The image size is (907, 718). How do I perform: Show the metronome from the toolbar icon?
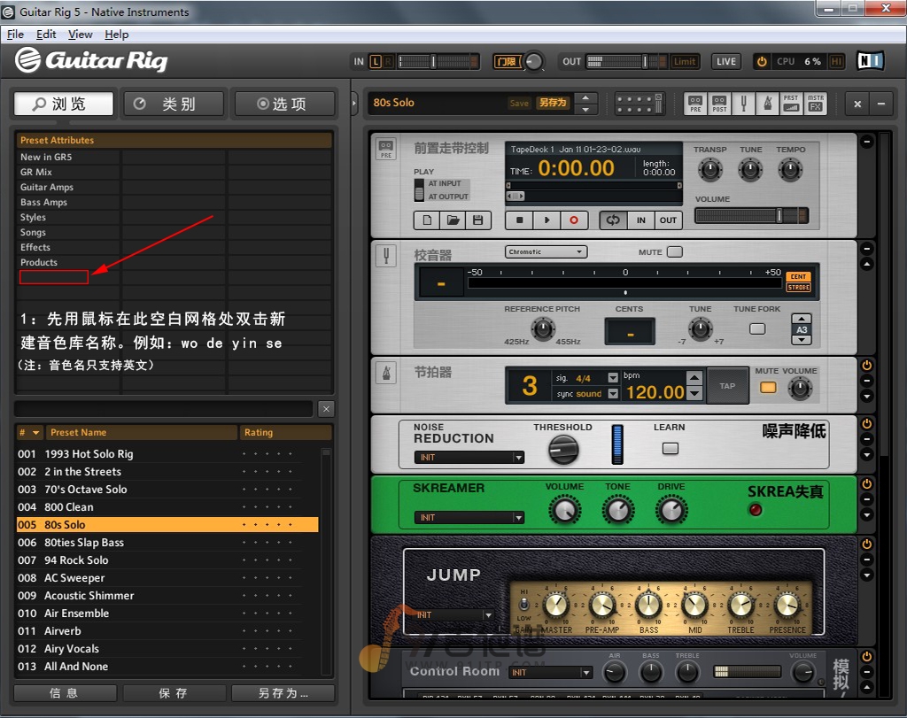pos(768,104)
